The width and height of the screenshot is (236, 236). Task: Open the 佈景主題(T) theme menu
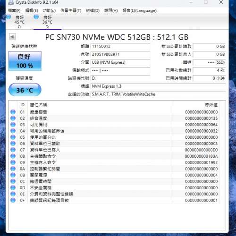(71, 11)
